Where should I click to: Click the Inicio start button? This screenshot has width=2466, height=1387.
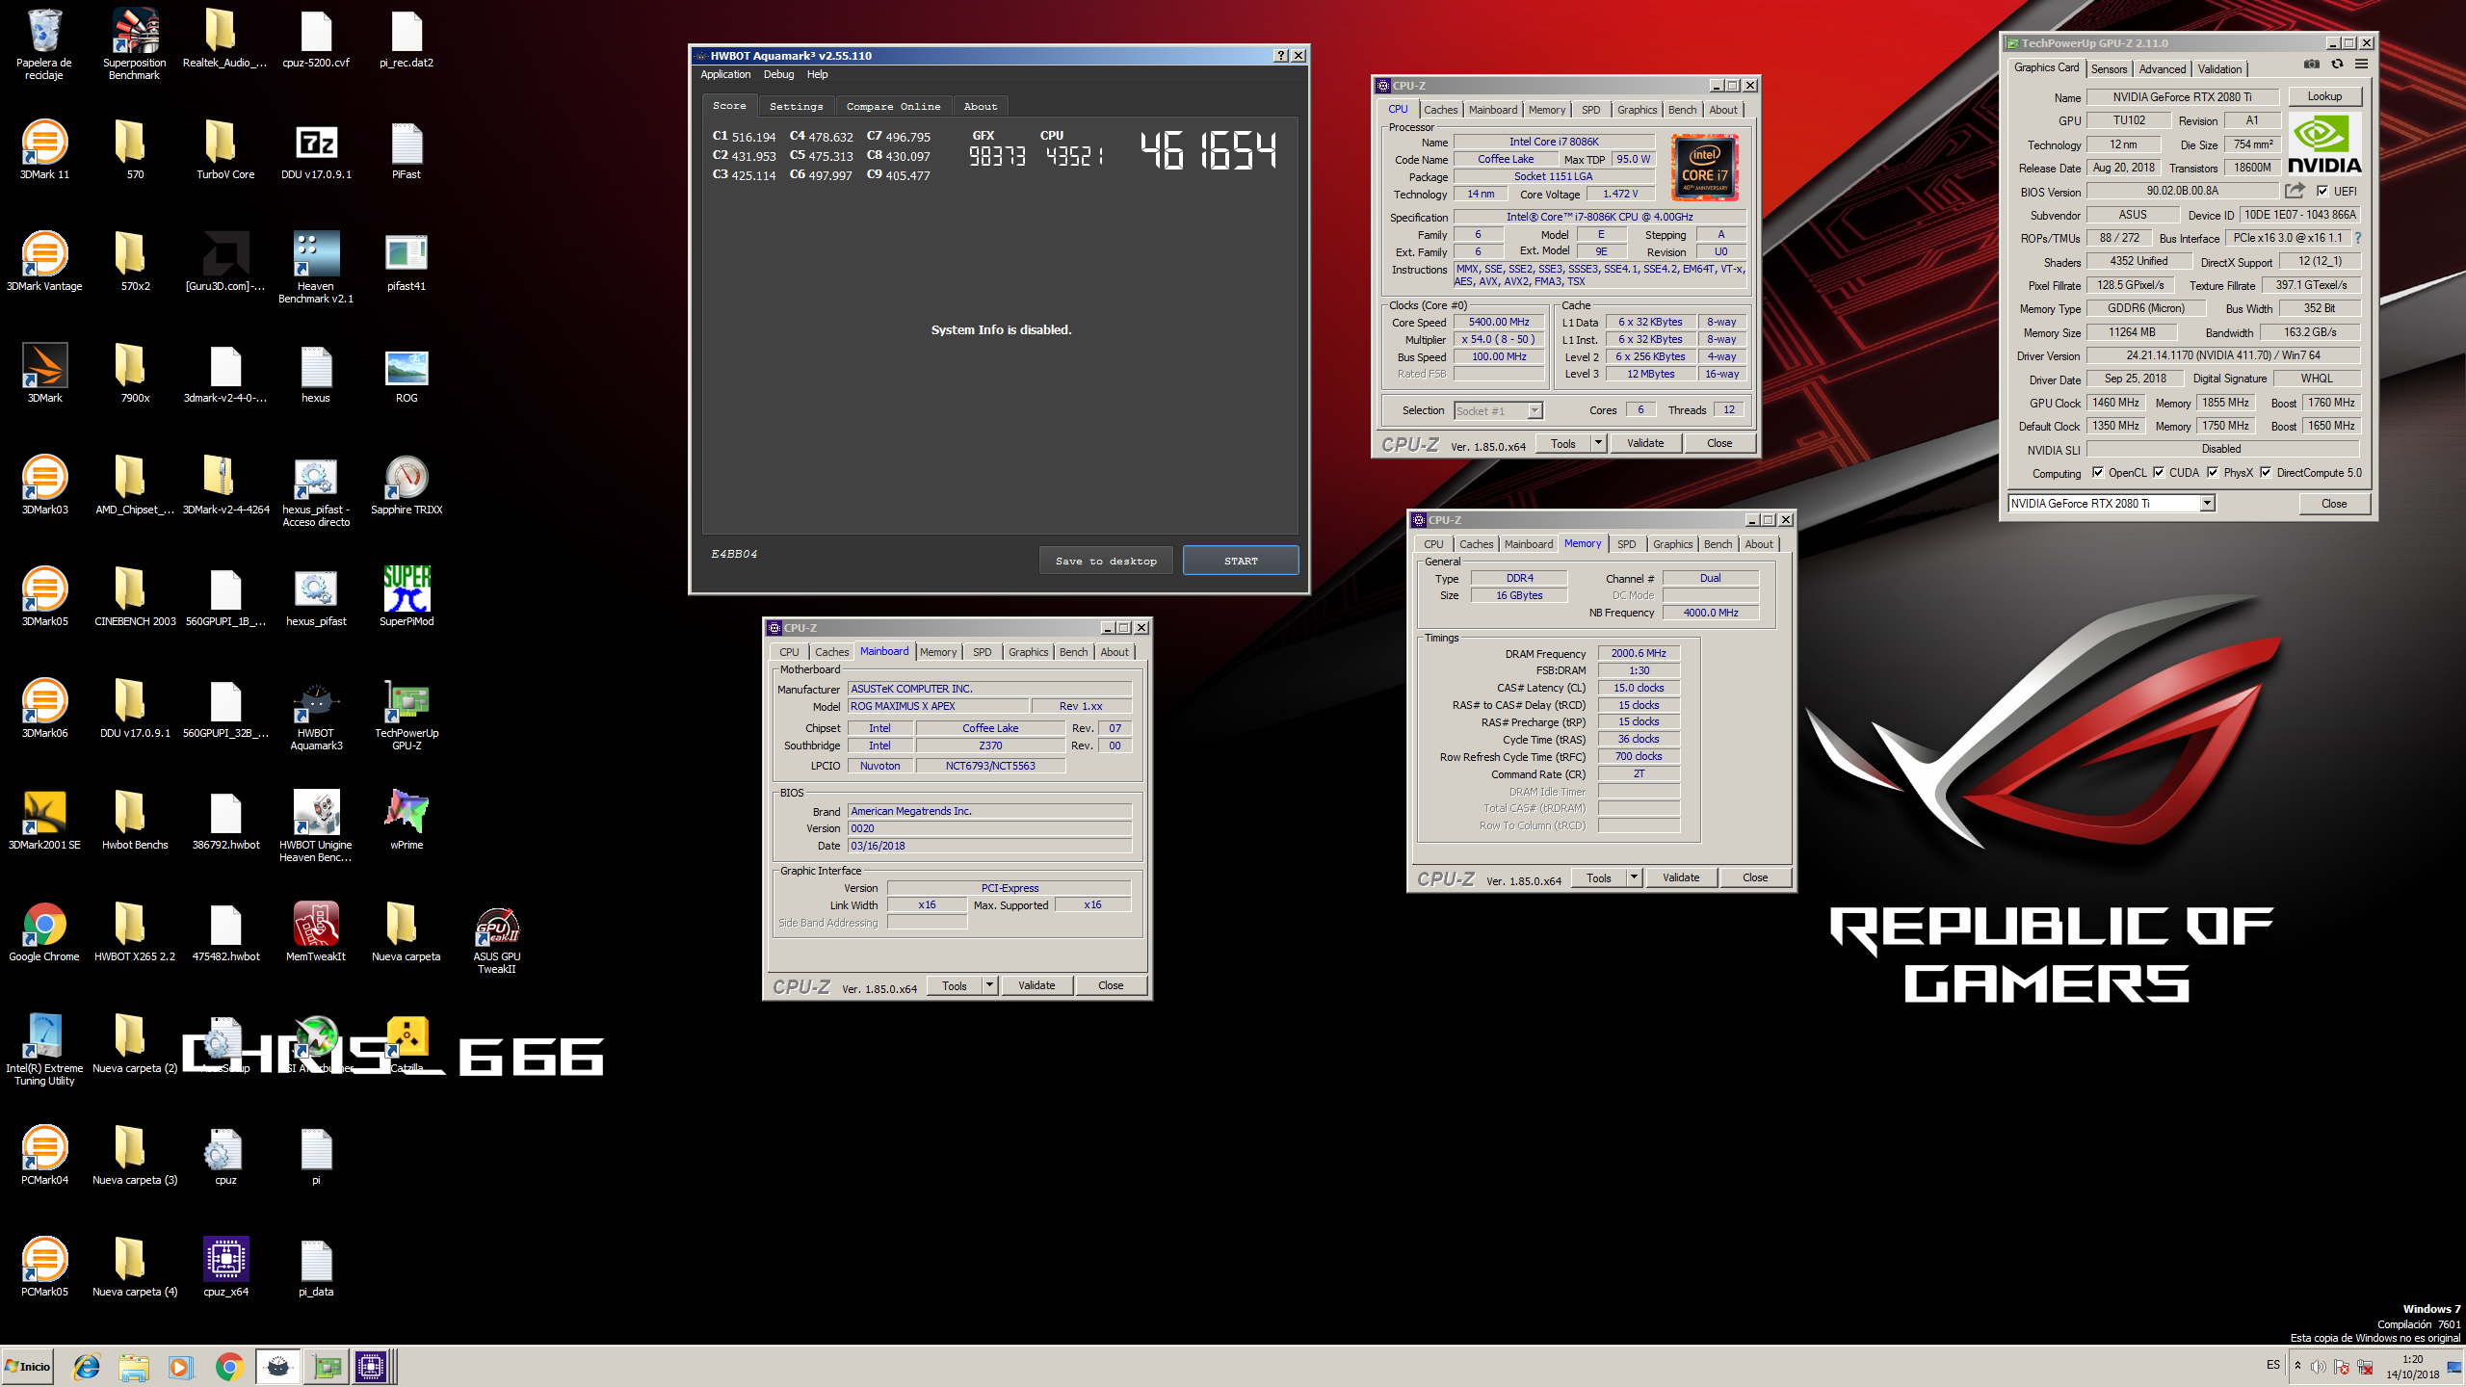click(x=28, y=1367)
